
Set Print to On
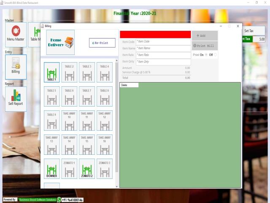pos(206,55)
